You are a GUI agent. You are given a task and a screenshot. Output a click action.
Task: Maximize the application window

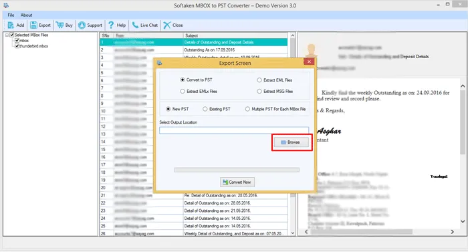[447, 4]
